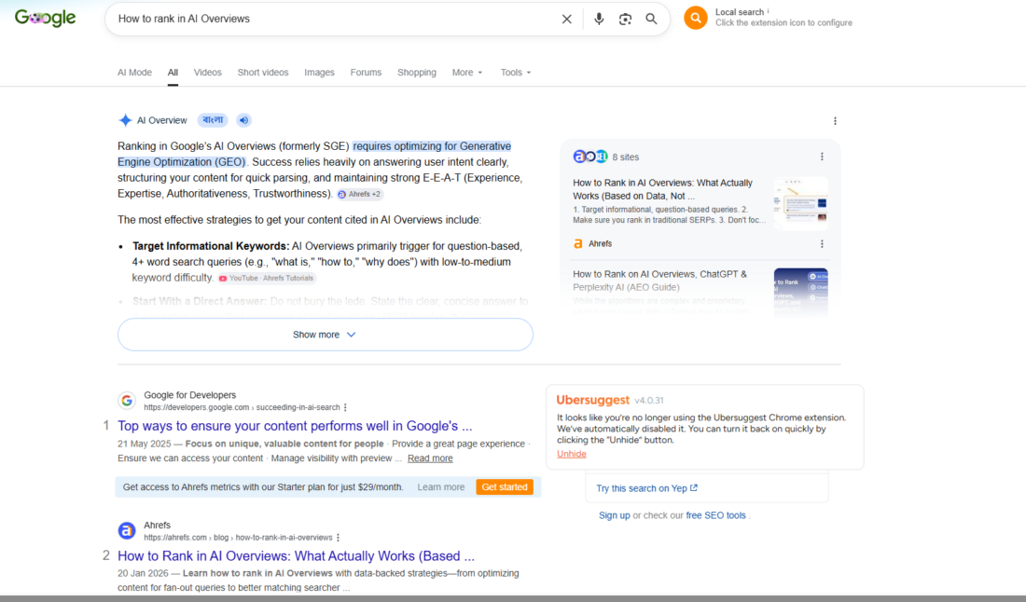Play AI Overview audio with the speaker icon
The width and height of the screenshot is (1026, 602).
tap(243, 120)
